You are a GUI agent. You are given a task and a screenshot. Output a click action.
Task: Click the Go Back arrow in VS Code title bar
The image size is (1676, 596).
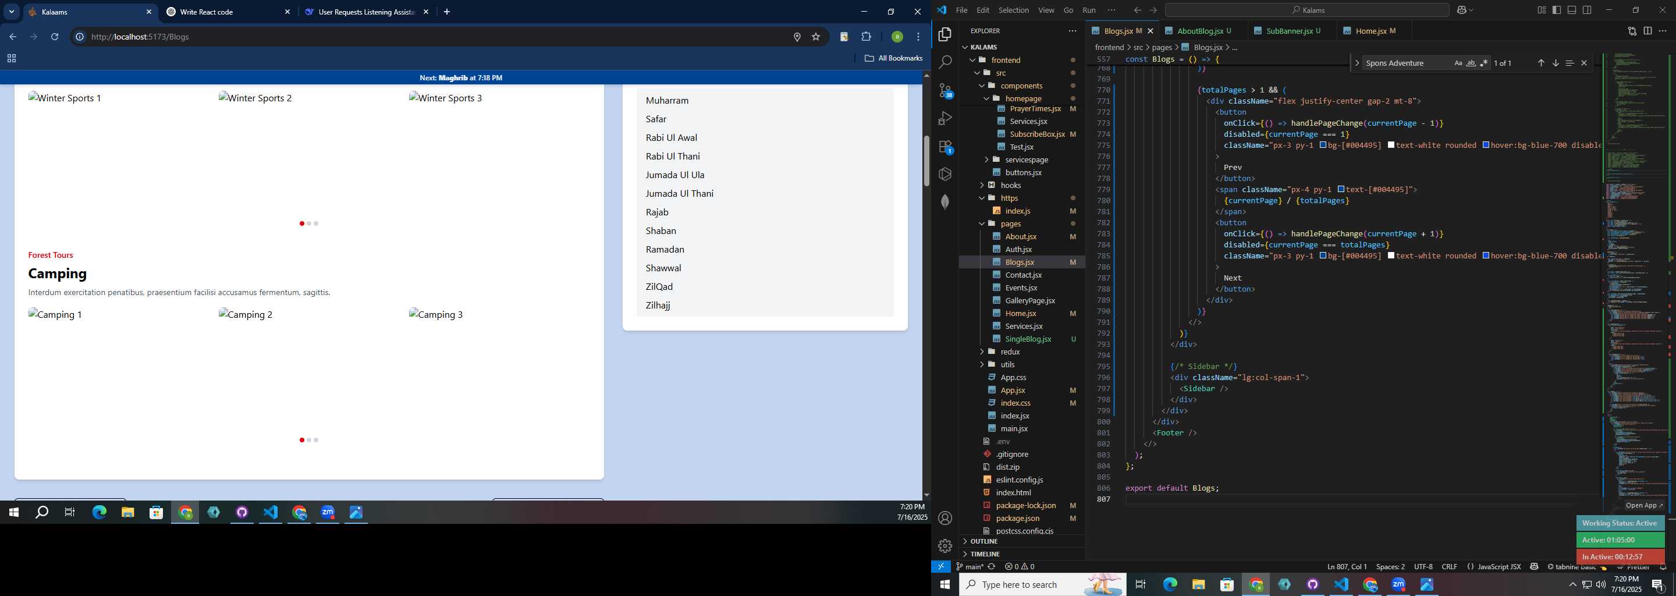[x=1137, y=10]
